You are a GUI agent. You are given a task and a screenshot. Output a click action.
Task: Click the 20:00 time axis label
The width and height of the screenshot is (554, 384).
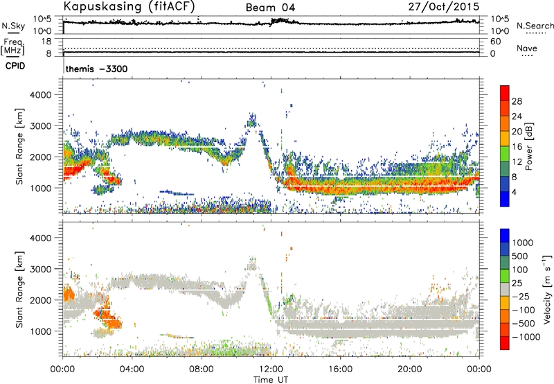pos(410,369)
